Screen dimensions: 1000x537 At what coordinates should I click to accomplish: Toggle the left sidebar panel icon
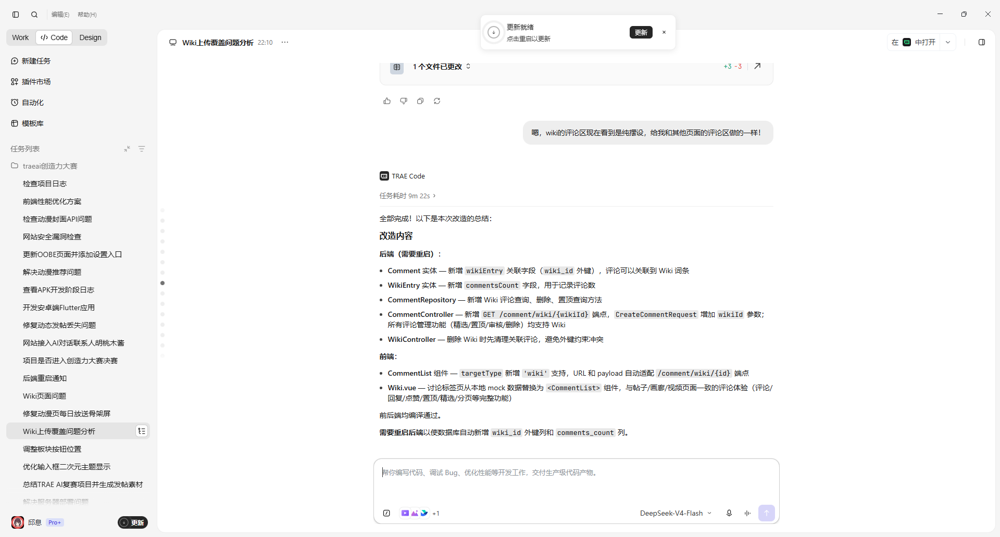point(16,15)
